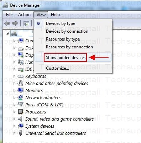Viewport: 141px width, 143px height.
Task: Open the Action menu
Action: 24,15
